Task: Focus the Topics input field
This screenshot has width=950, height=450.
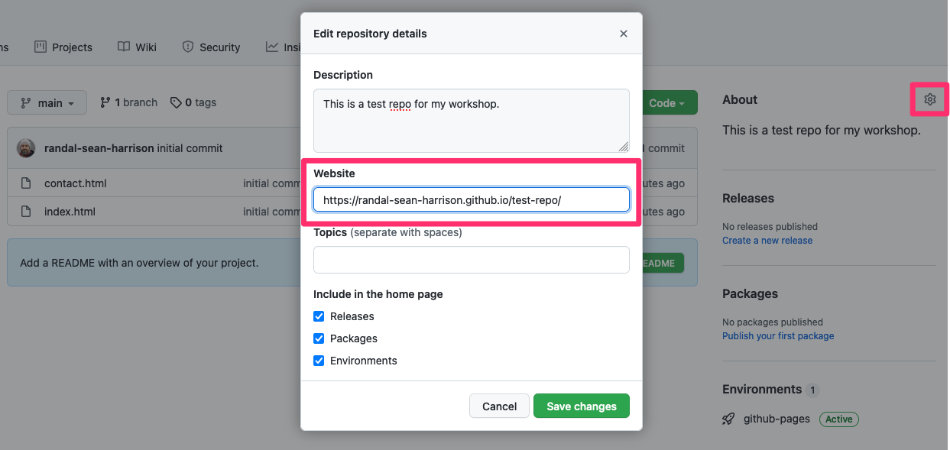Action: coord(471,260)
